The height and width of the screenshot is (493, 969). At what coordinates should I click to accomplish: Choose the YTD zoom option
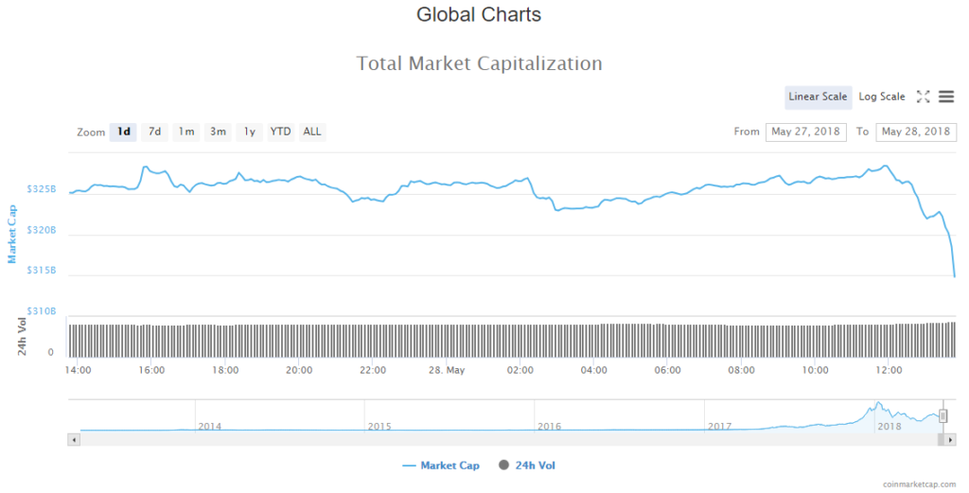coord(280,132)
